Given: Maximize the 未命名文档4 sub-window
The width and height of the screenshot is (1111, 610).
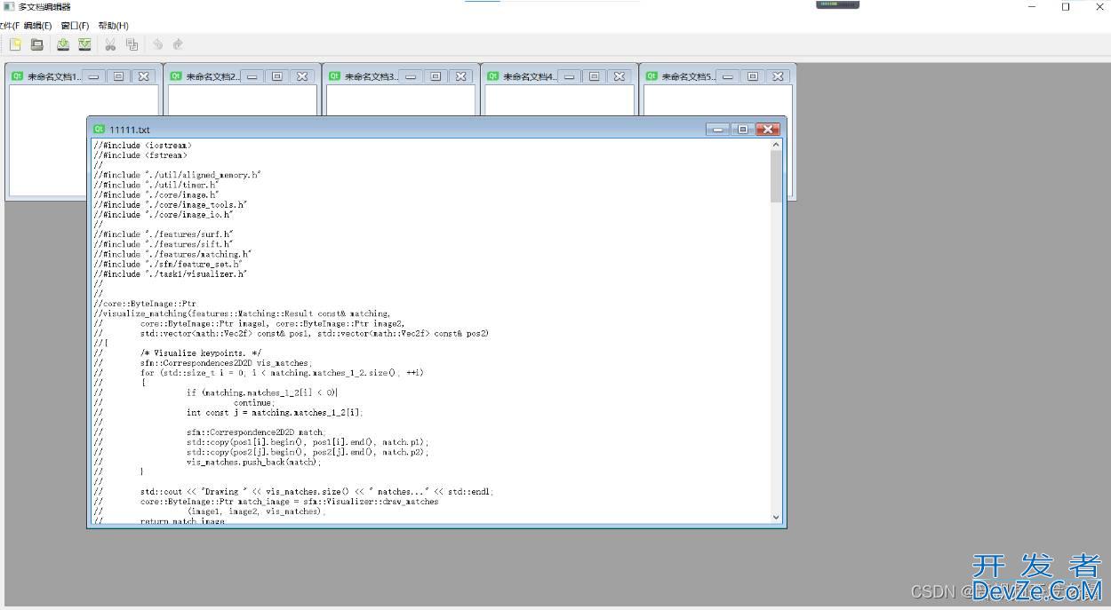Looking at the screenshot, I should 595,76.
